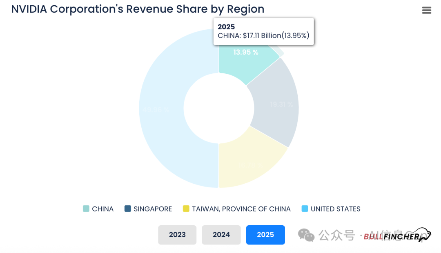This screenshot has width=441, height=253.
Task: Open the chart hamburger menu
Action: (426, 10)
